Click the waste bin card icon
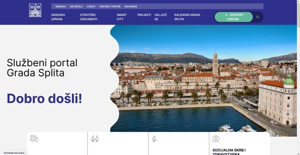 point(34,138)
